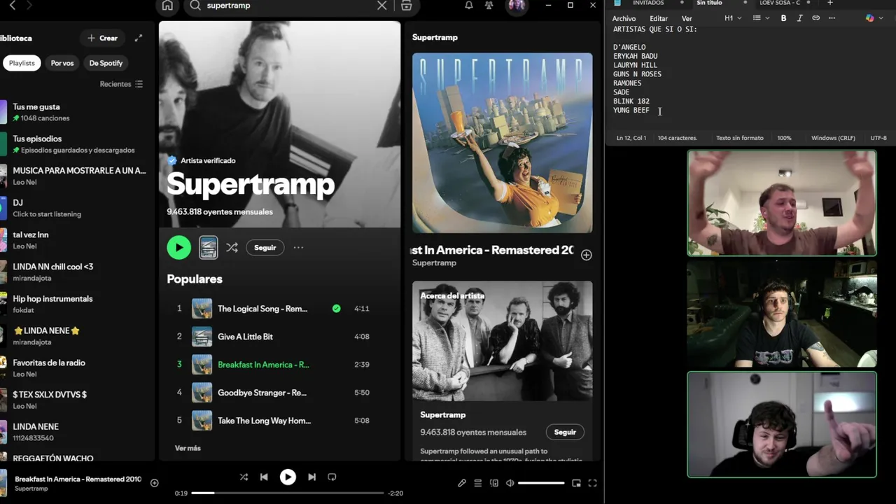Add Breakfast In America album card to library
The image size is (896, 504).
point(586,255)
